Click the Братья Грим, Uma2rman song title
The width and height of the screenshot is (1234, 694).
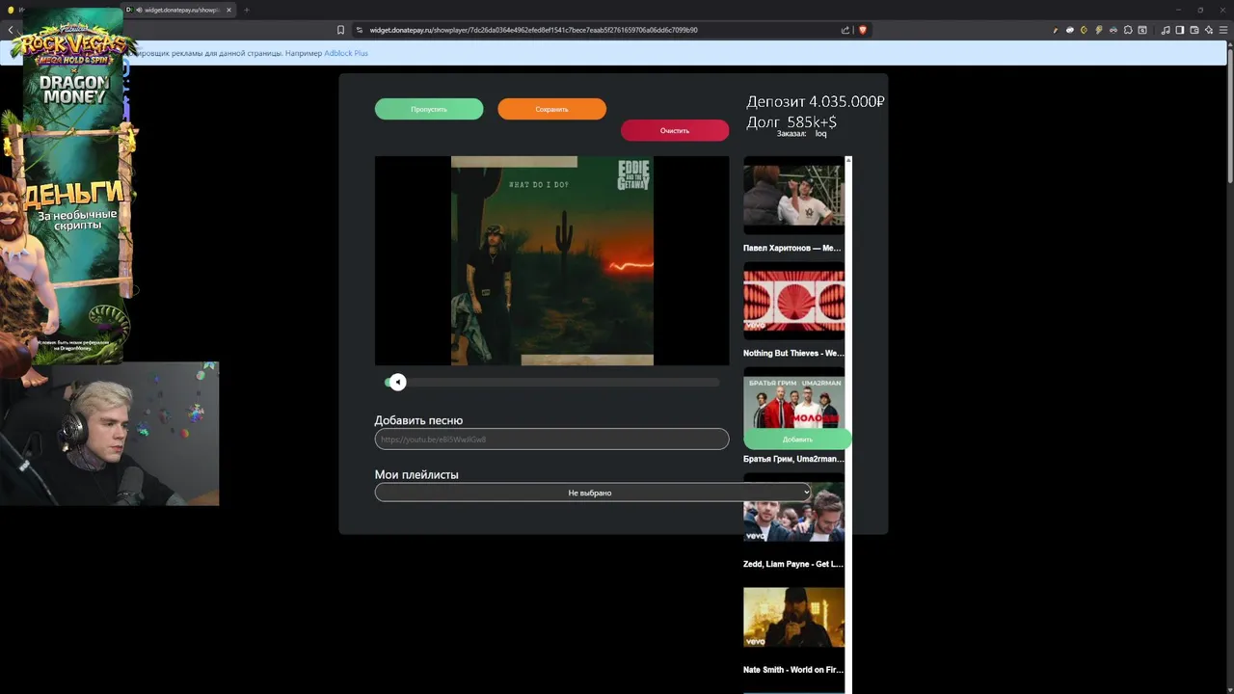(x=793, y=459)
